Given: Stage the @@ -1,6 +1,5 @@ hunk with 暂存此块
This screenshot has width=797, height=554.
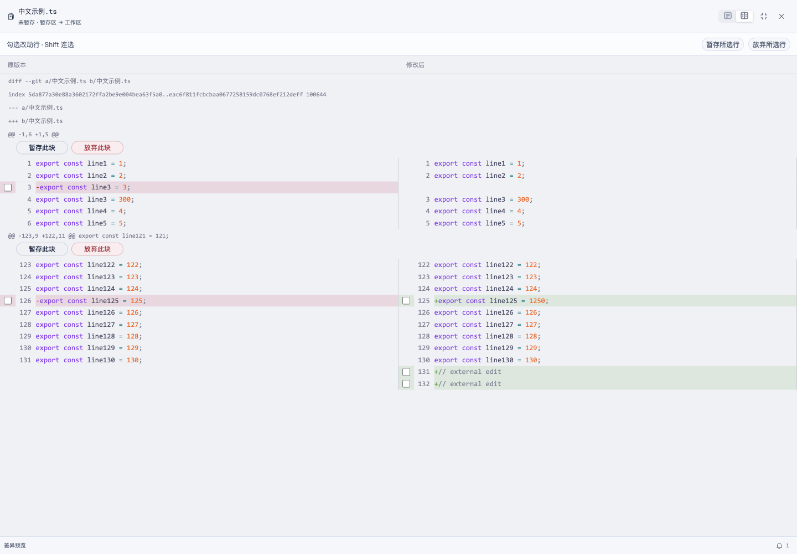Looking at the screenshot, I should point(42,148).
